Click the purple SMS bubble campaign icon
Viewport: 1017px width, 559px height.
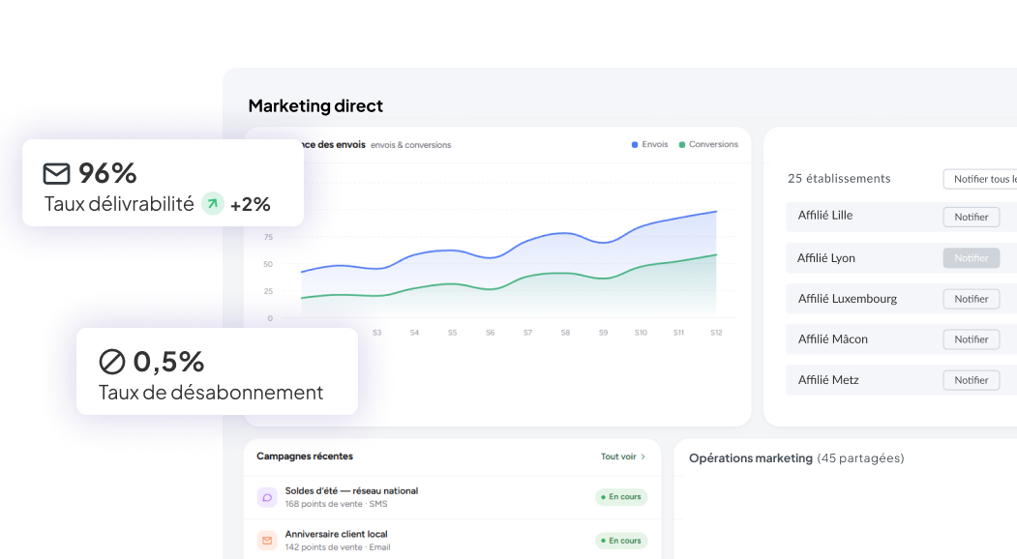click(267, 497)
